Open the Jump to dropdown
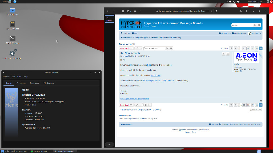The image size is (273, 153). point(255,110)
